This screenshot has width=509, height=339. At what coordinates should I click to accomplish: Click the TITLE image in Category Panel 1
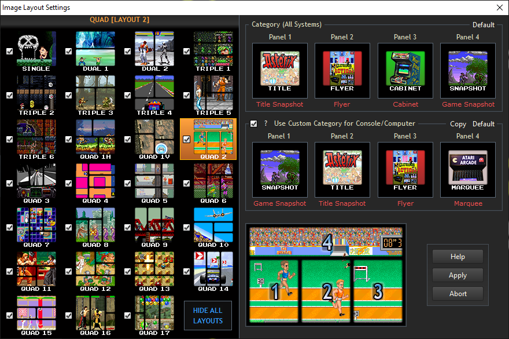pos(279,70)
